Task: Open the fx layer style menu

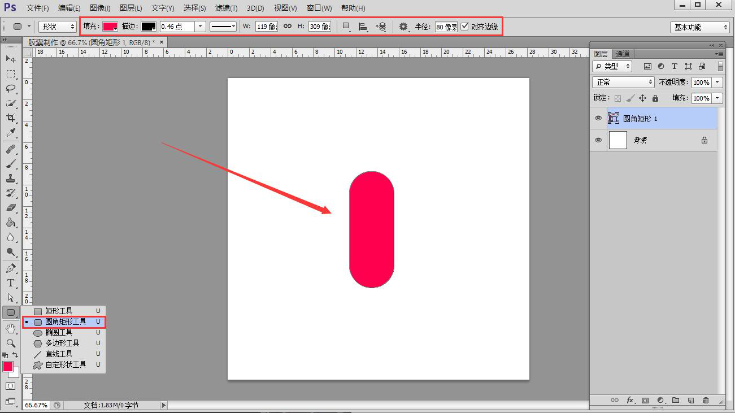Action: [630, 401]
